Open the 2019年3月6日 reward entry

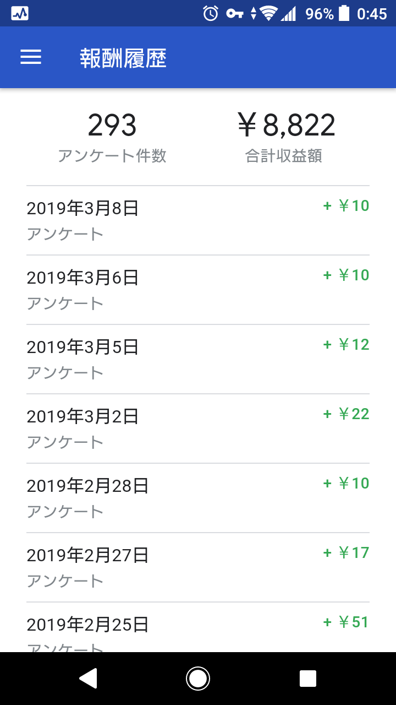pyautogui.click(x=198, y=290)
